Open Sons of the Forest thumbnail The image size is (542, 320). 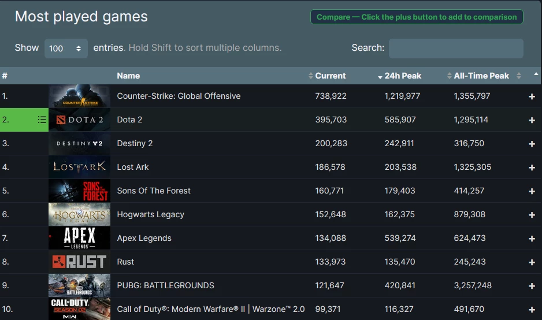point(80,191)
